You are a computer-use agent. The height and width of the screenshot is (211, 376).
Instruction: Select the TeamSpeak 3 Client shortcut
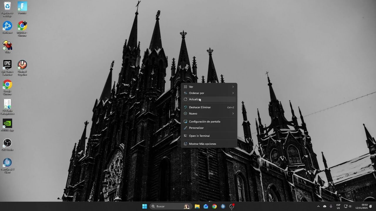pyautogui.click(x=7, y=166)
